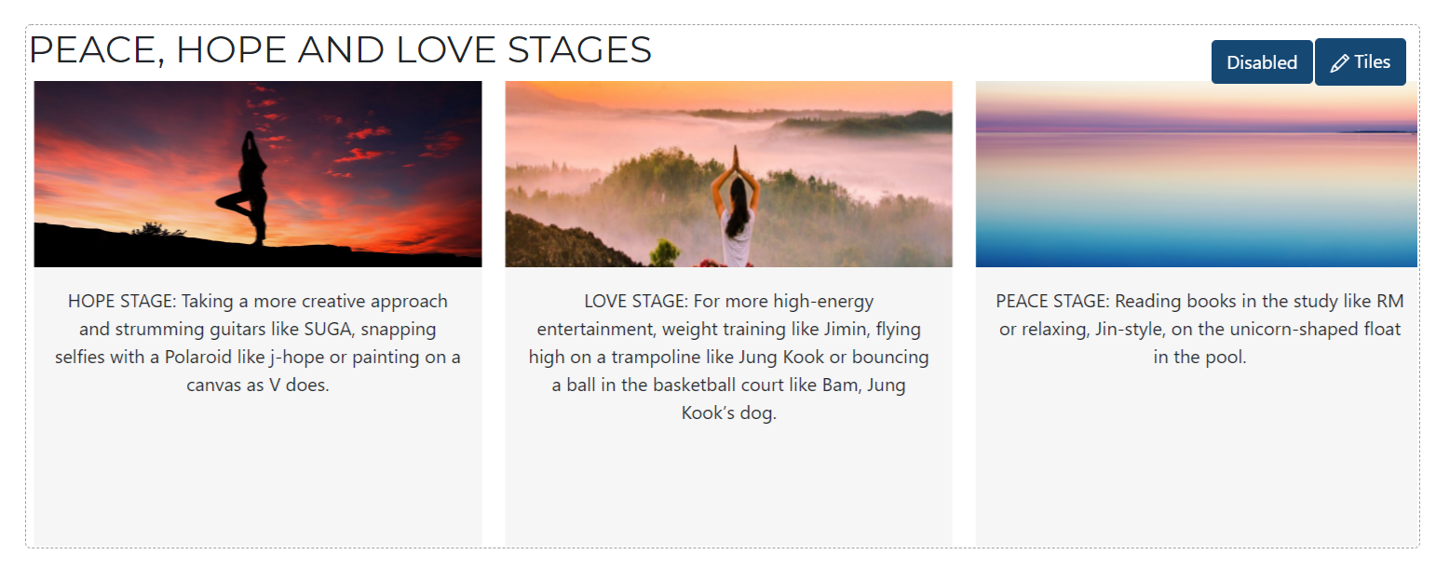
Task: Click the LOVE STAGE description text
Action: pyautogui.click(x=728, y=357)
